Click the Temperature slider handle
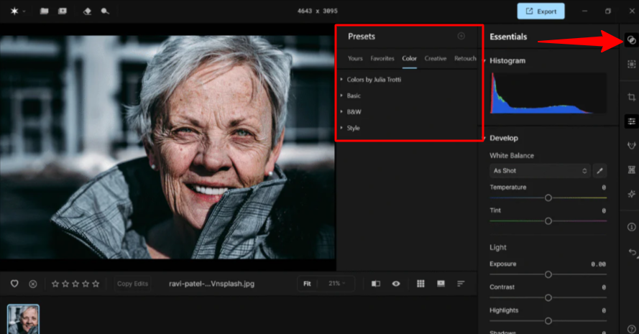Viewport: 639px width, 334px height. [548, 198]
